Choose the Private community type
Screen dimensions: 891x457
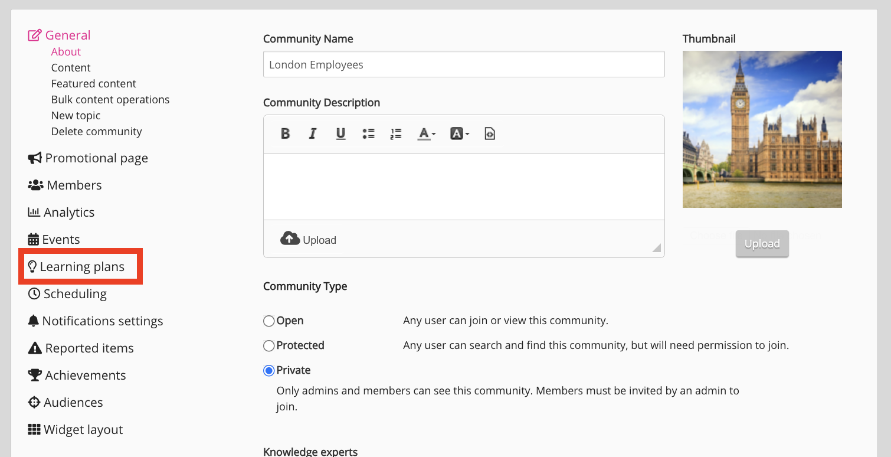coord(269,371)
